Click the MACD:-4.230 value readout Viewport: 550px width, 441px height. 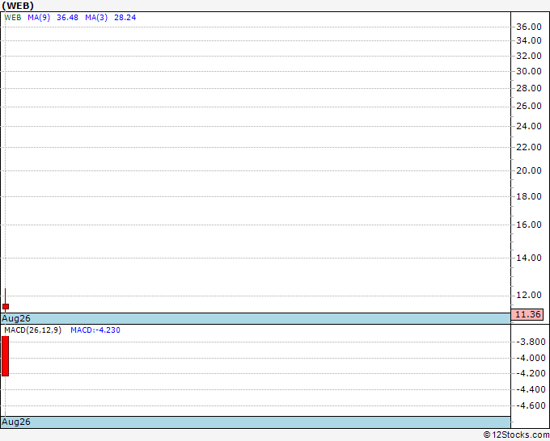point(95,330)
